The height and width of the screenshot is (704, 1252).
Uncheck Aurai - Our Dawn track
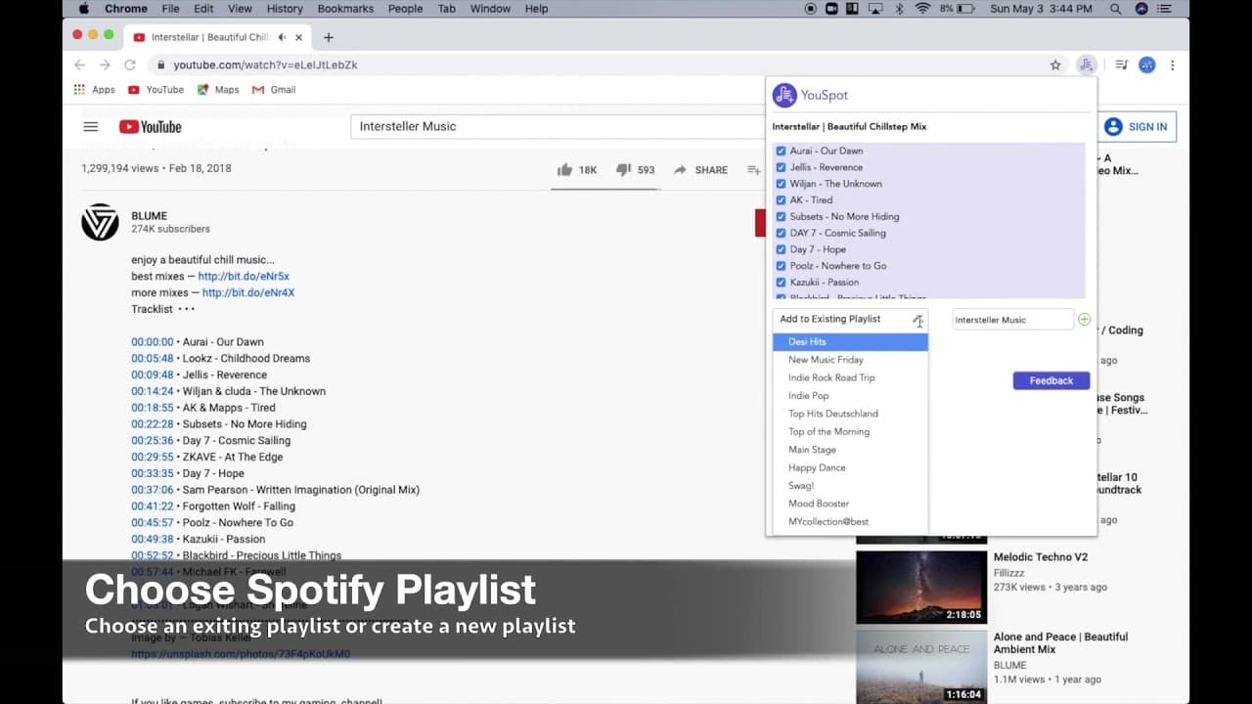[x=781, y=152]
